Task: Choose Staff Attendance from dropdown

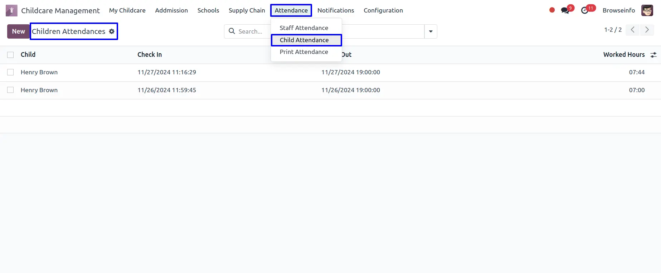Action: point(304,28)
